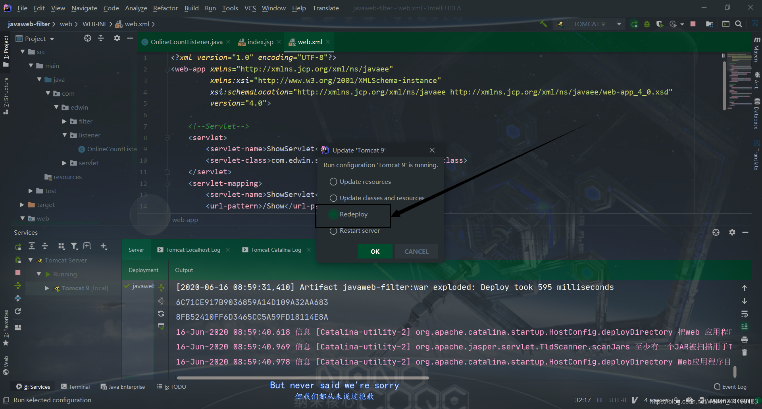Image resolution: width=762 pixels, height=409 pixels.
Task: Click the red Stop icon in top toolbar
Action: click(x=693, y=24)
